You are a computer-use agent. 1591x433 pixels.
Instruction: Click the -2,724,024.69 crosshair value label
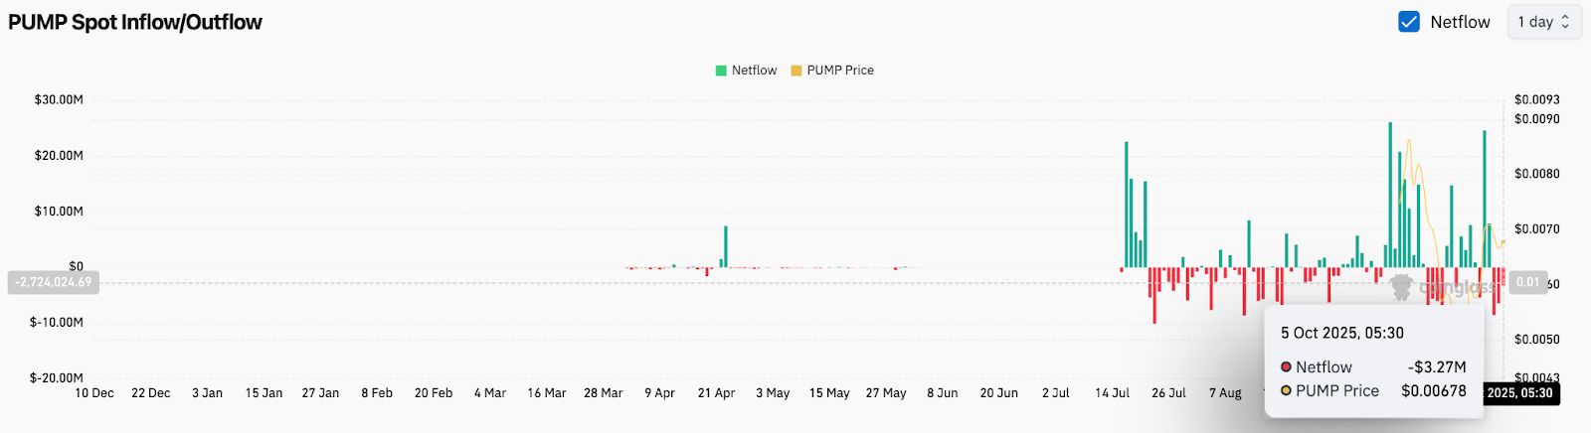tap(54, 283)
